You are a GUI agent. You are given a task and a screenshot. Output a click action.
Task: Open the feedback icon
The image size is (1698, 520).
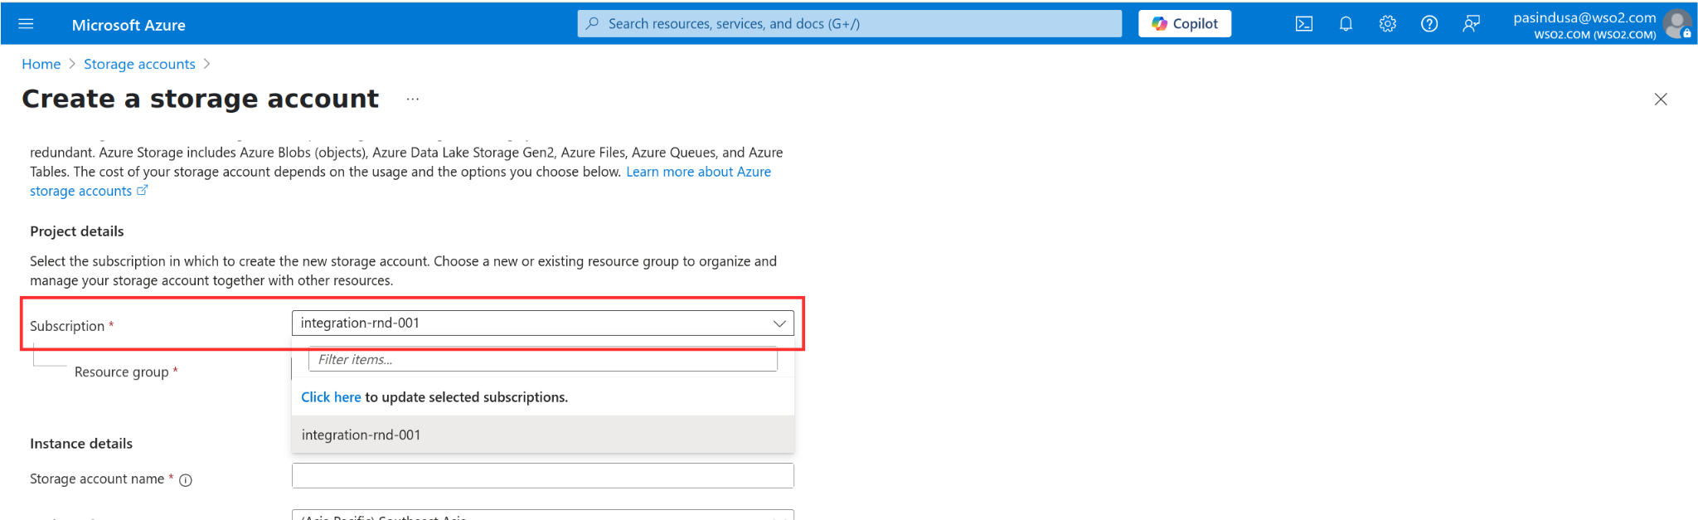coord(1471,24)
